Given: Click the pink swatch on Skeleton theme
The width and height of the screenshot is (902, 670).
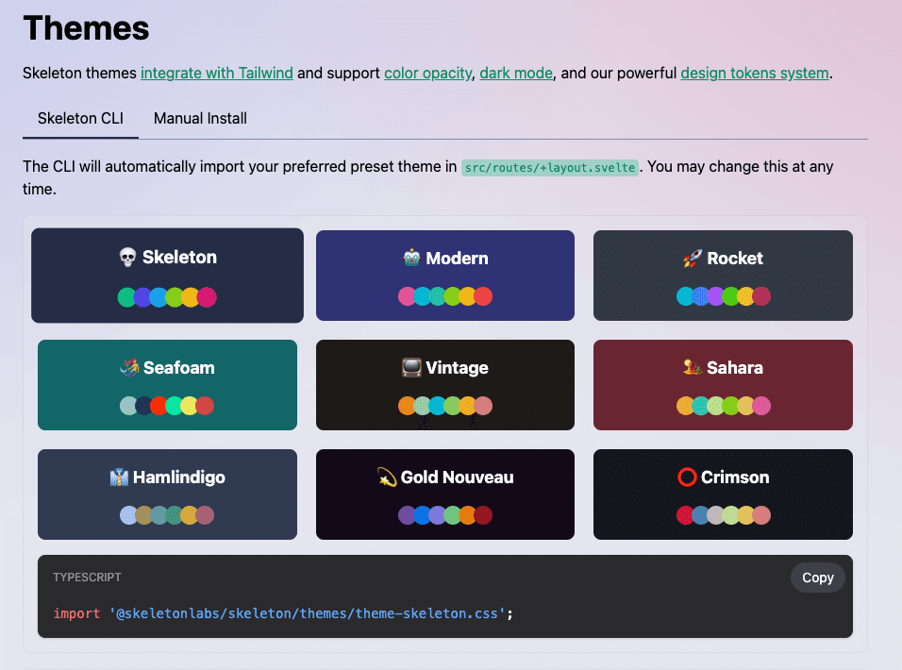Looking at the screenshot, I should click(x=207, y=297).
